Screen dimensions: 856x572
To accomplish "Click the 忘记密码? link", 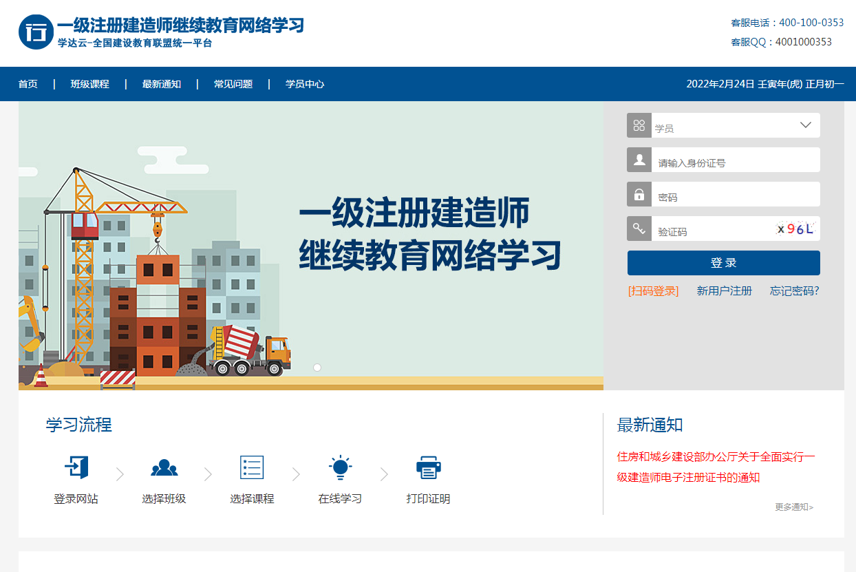I will (794, 290).
